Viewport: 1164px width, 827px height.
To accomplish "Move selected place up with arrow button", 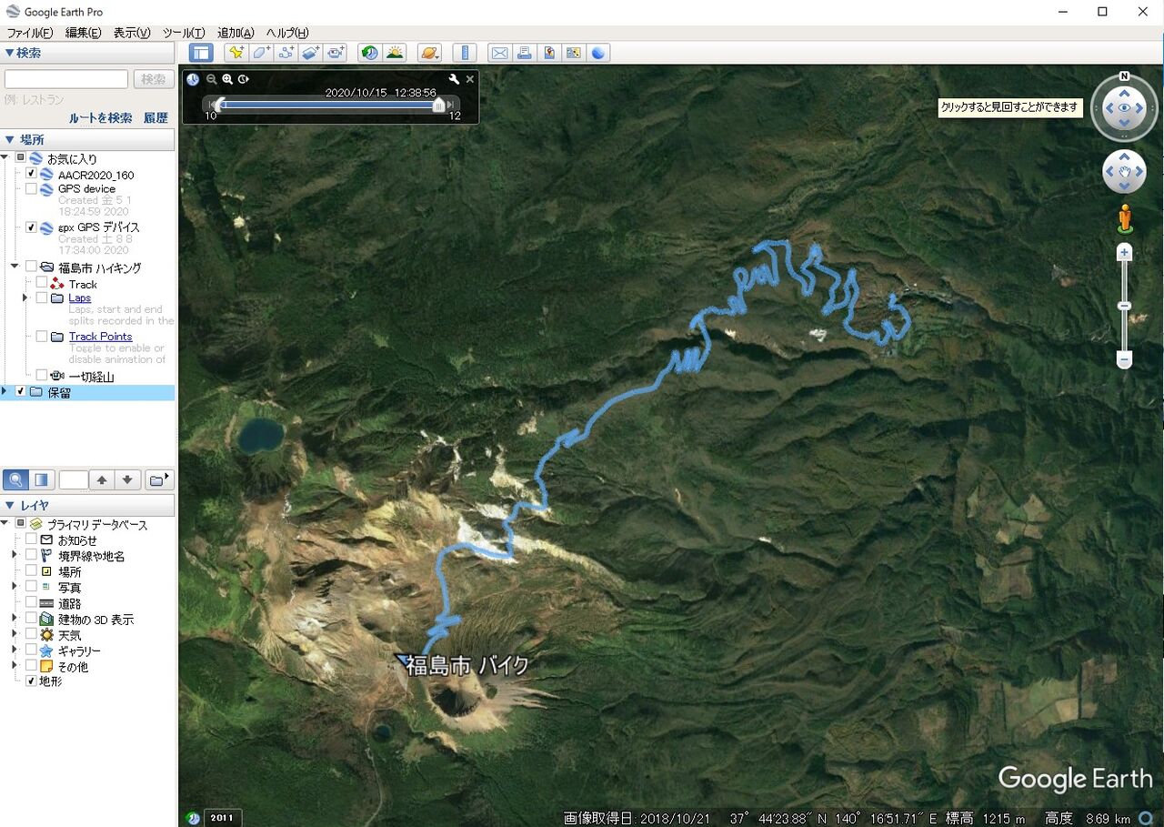I will (103, 479).
